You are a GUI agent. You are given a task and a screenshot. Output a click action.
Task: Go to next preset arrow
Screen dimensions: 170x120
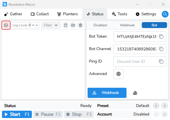[165, 106]
